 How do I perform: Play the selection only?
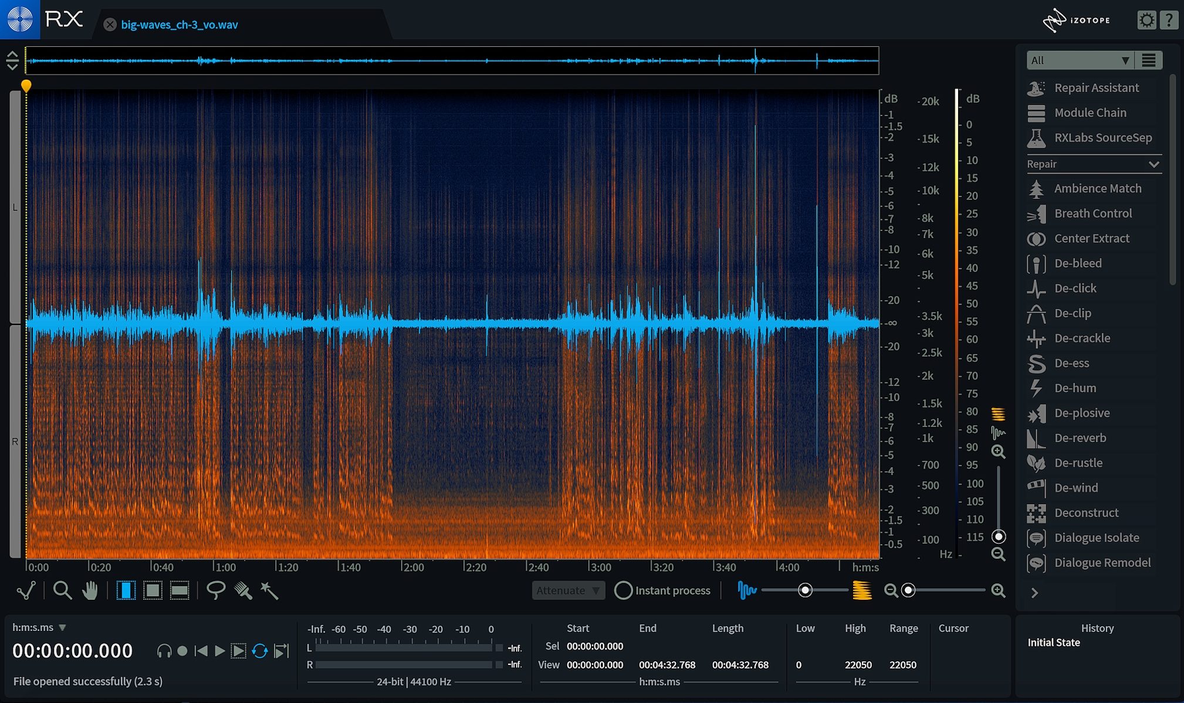tap(238, 651)
